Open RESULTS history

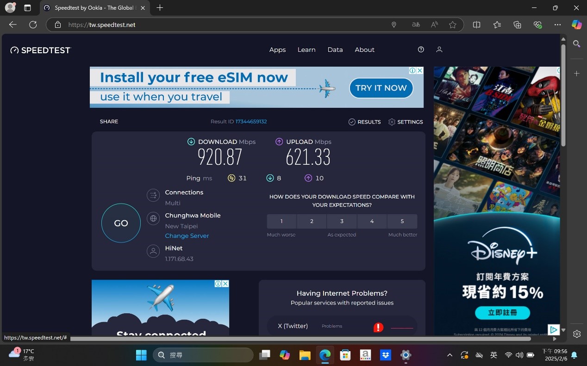364,122
